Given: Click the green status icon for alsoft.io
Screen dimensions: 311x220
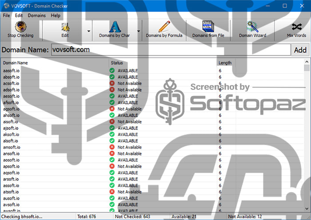Looking at the screenshot, I should 112,140.
